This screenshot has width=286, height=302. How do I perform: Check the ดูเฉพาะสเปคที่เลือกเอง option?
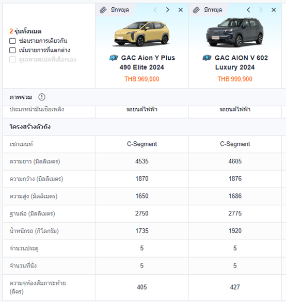12,59
